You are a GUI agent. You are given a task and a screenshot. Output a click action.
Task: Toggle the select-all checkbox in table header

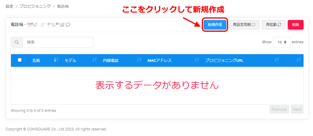tap(20, 60)
